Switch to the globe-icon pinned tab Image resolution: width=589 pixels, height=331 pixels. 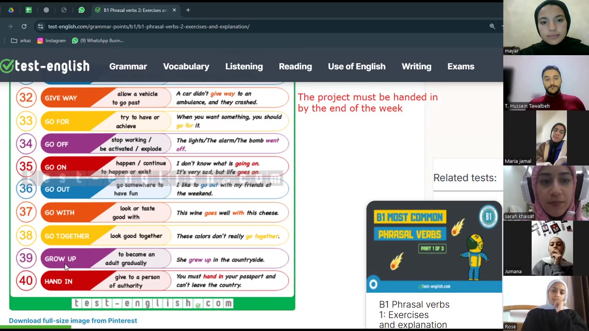[x=64, y=10]
